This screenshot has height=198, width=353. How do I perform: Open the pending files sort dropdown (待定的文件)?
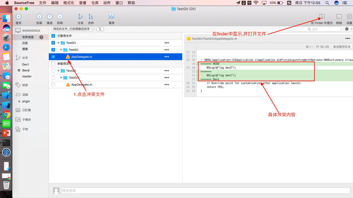tap(73, 29)
